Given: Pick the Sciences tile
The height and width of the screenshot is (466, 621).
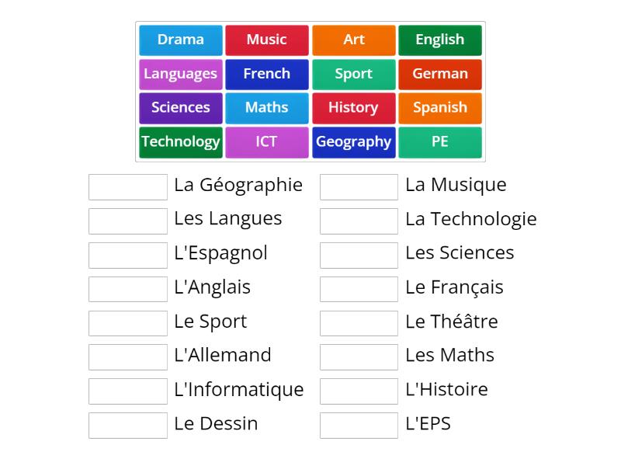Looking at the screenshot, I should click(181, 108).
